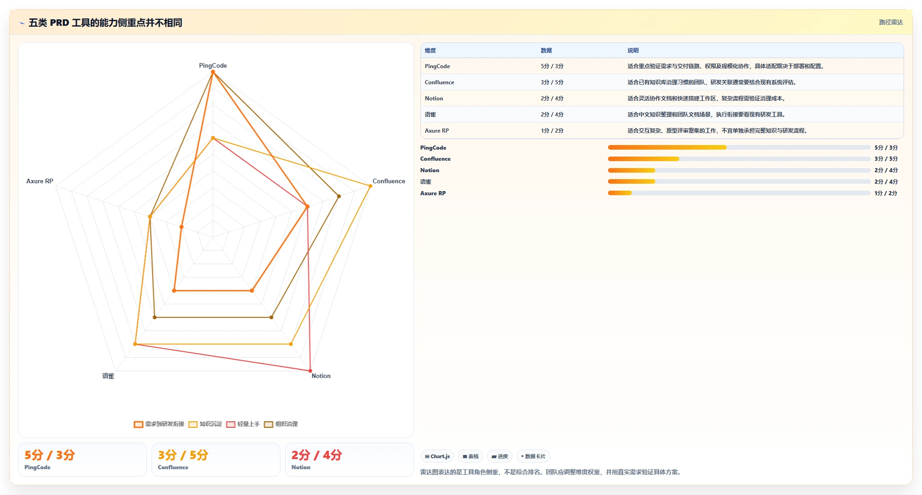Click the blue icon before the PRD title

point(22,23)
